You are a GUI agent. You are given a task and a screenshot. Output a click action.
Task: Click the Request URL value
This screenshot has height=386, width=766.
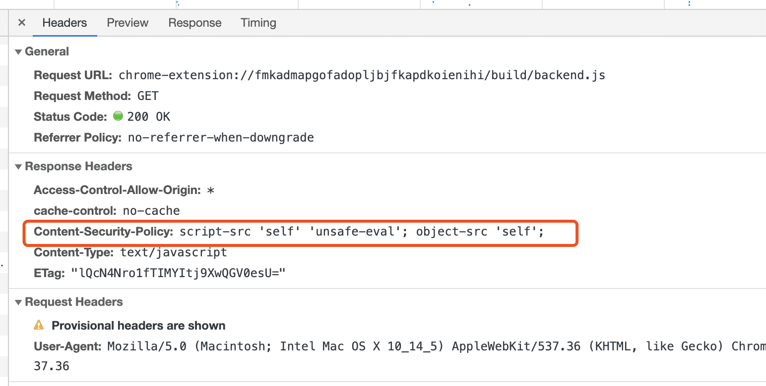[x=362, y=76]
